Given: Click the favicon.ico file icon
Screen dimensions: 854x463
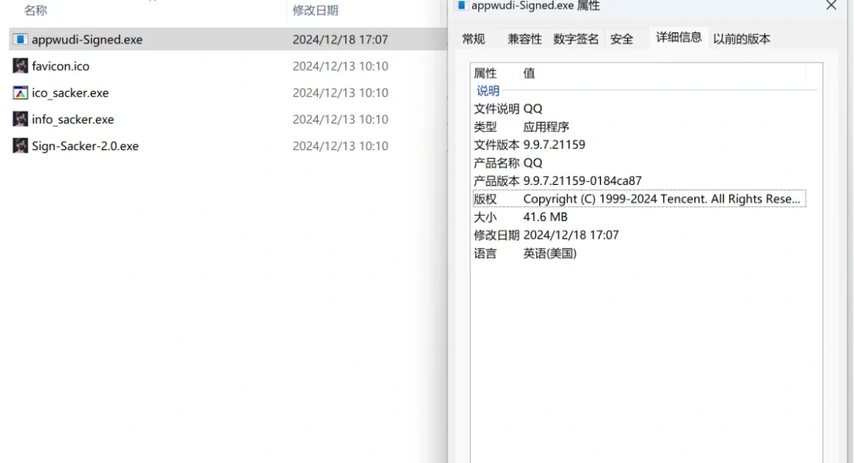Looking at the screenshot, I should tap(20, 66).
